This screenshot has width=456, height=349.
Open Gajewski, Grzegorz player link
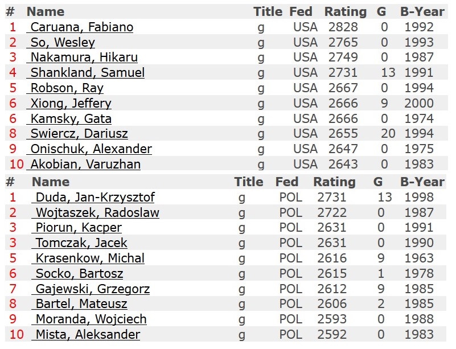tap(91, 289)
